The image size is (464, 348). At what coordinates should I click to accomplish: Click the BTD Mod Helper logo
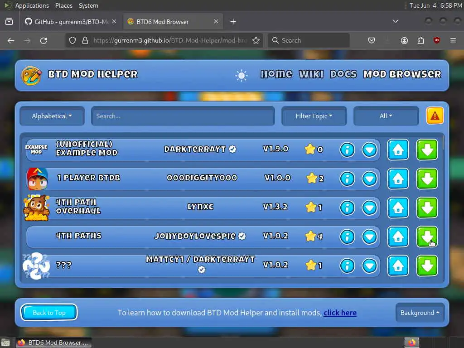coord(31,76)
